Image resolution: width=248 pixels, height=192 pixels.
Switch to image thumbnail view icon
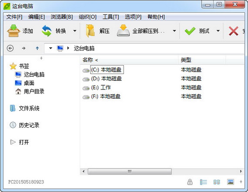point(231,182)
